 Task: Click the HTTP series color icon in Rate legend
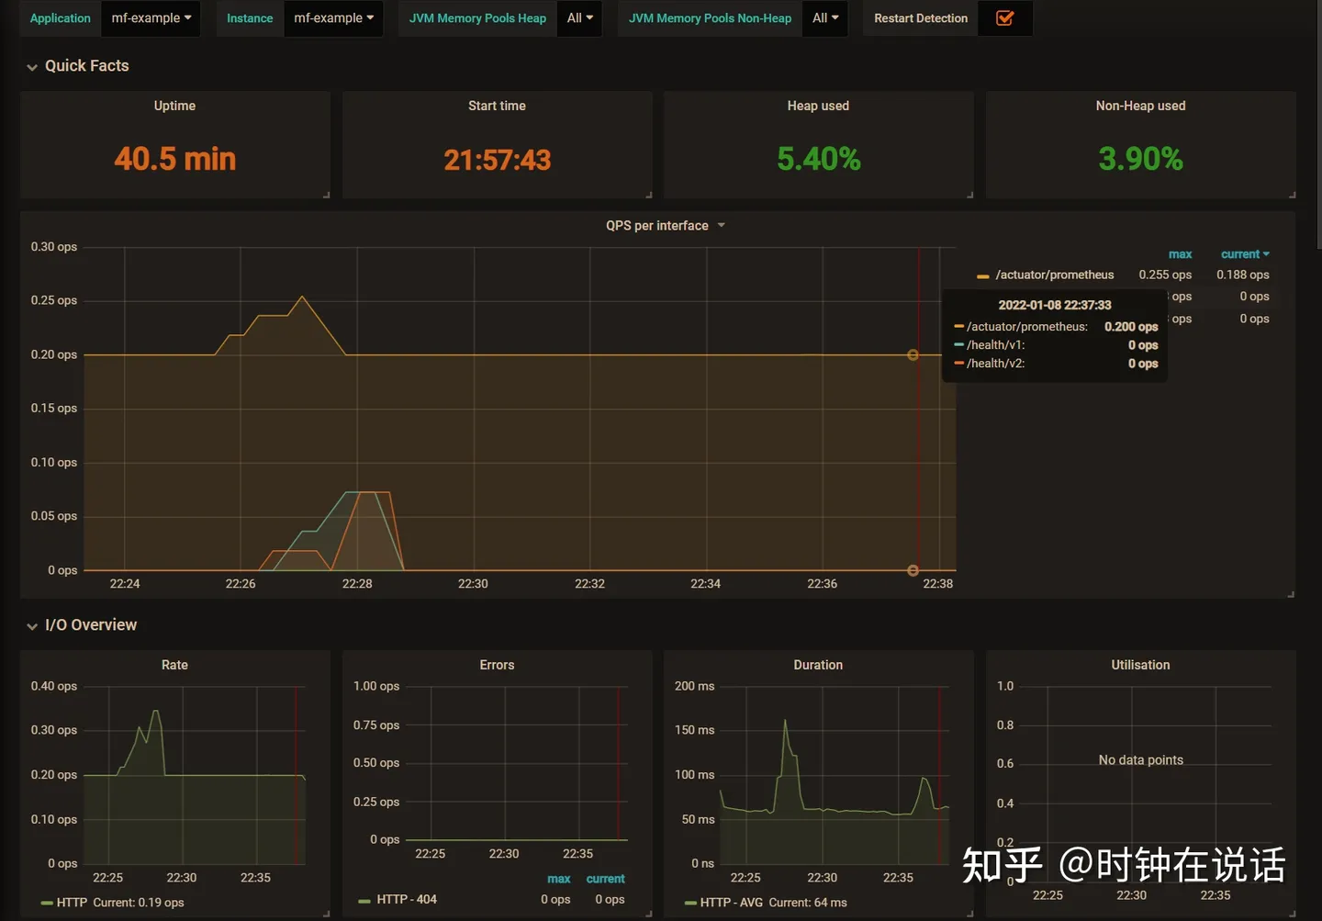pos(47,904)
